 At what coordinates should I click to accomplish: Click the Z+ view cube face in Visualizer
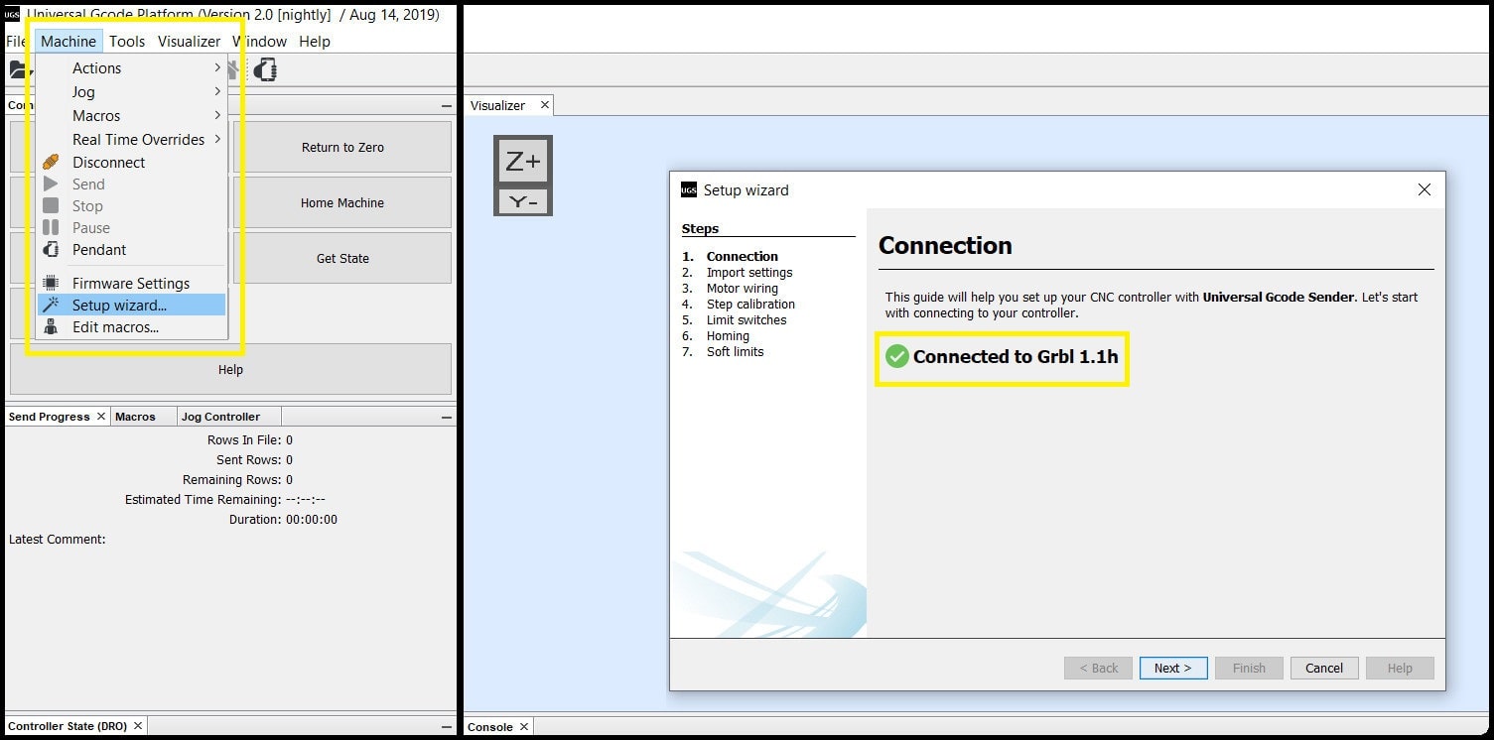click(523, 161)
